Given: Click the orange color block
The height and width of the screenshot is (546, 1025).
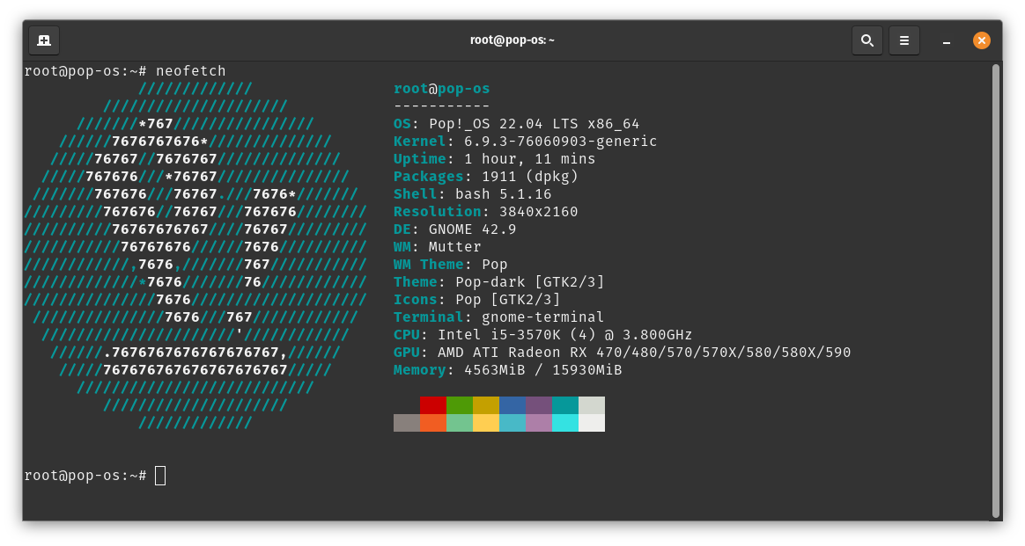Looking at the screenshot, I should (x=432, y=423).
